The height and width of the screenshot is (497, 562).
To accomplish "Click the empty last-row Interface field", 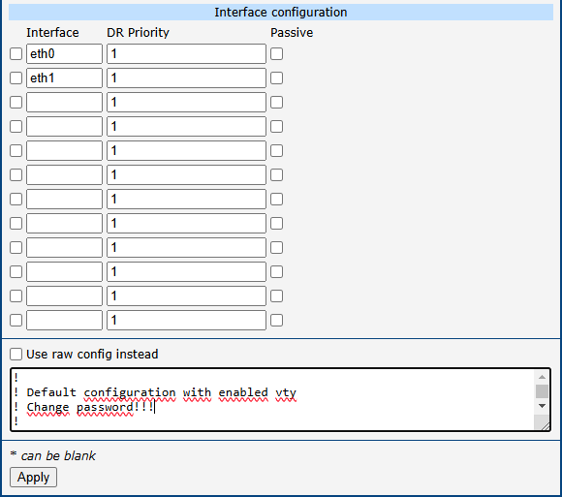I will click(x=65, y=321).
